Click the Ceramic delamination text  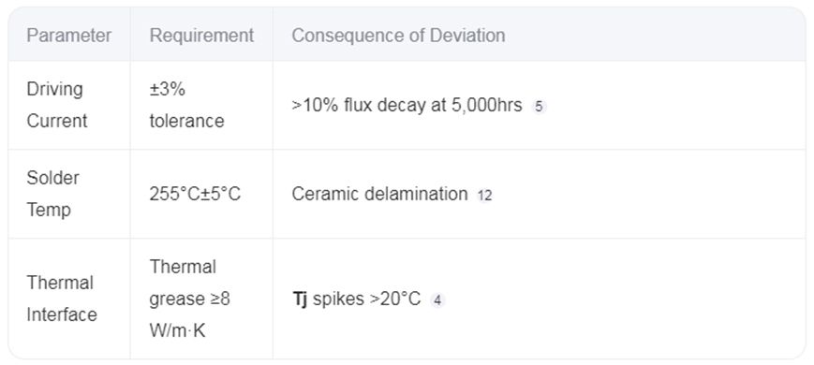[x=379, y=194]
